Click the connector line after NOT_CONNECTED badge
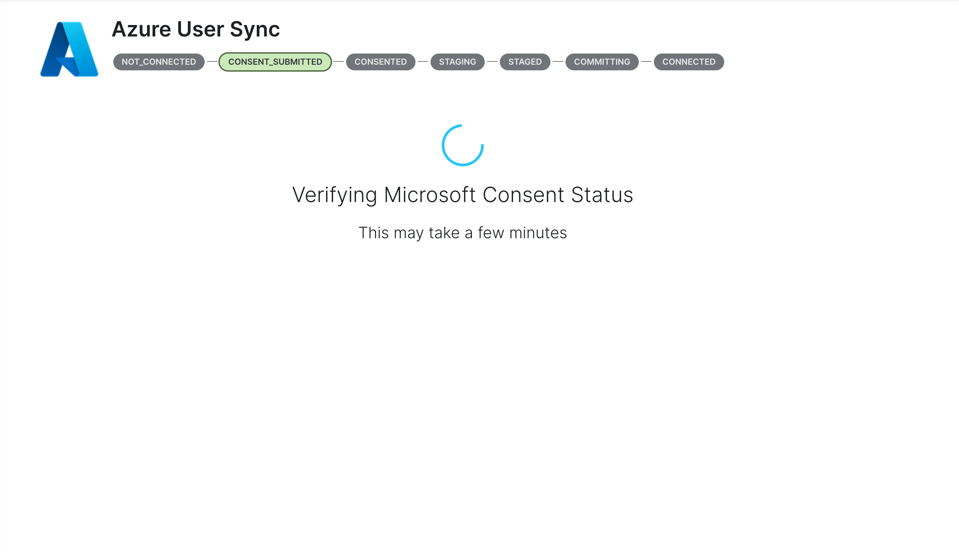 (212, 61)
